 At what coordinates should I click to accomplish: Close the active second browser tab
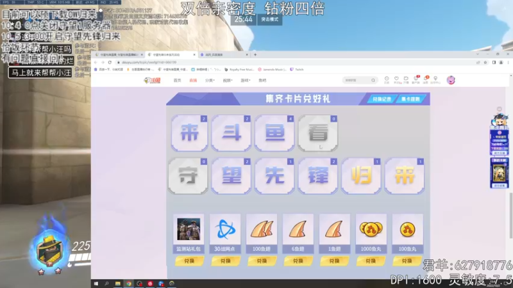coord(194,55)
